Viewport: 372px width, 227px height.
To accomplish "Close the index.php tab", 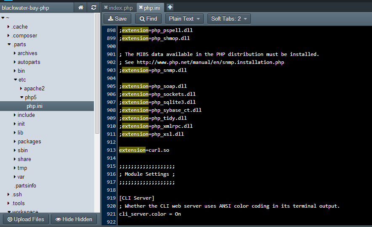I will click(106, 8).
